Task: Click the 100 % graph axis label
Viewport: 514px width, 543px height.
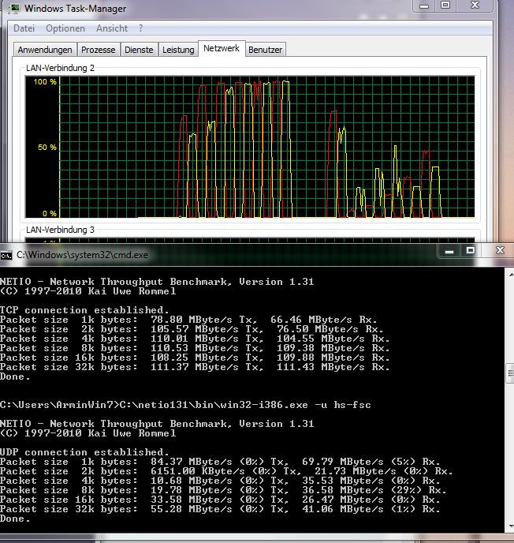Action: click(x=45, y=82)
